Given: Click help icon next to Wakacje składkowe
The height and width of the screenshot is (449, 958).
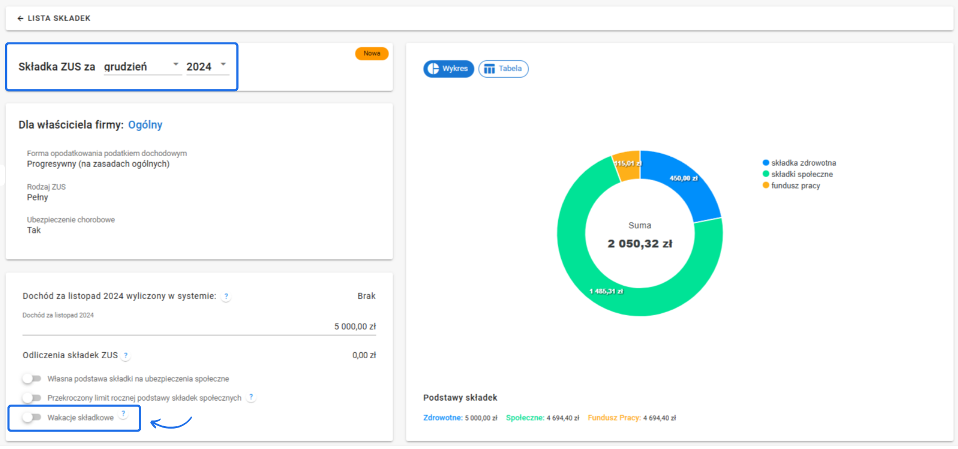Looking at the screenshot, I should (123, 414).
